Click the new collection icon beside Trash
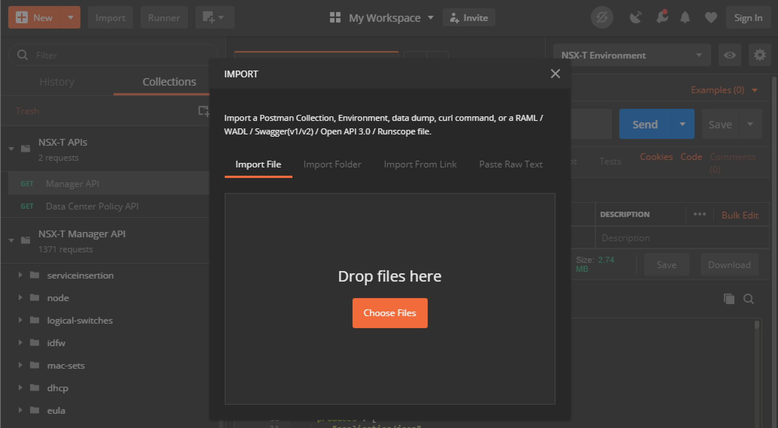The image size is (778, 428). point(203,111)
